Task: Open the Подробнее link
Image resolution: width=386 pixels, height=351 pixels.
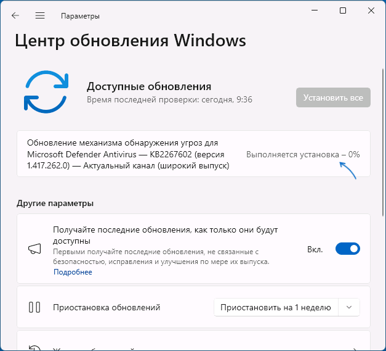Action: [x=73, y=272]
